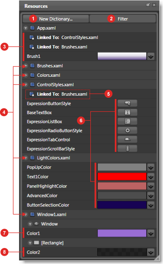Viewport: 163px width, 264px height.
Task: Click linked icon for Brushes.xaml under ControlStyles.xaml
Action: pos(32,94)
